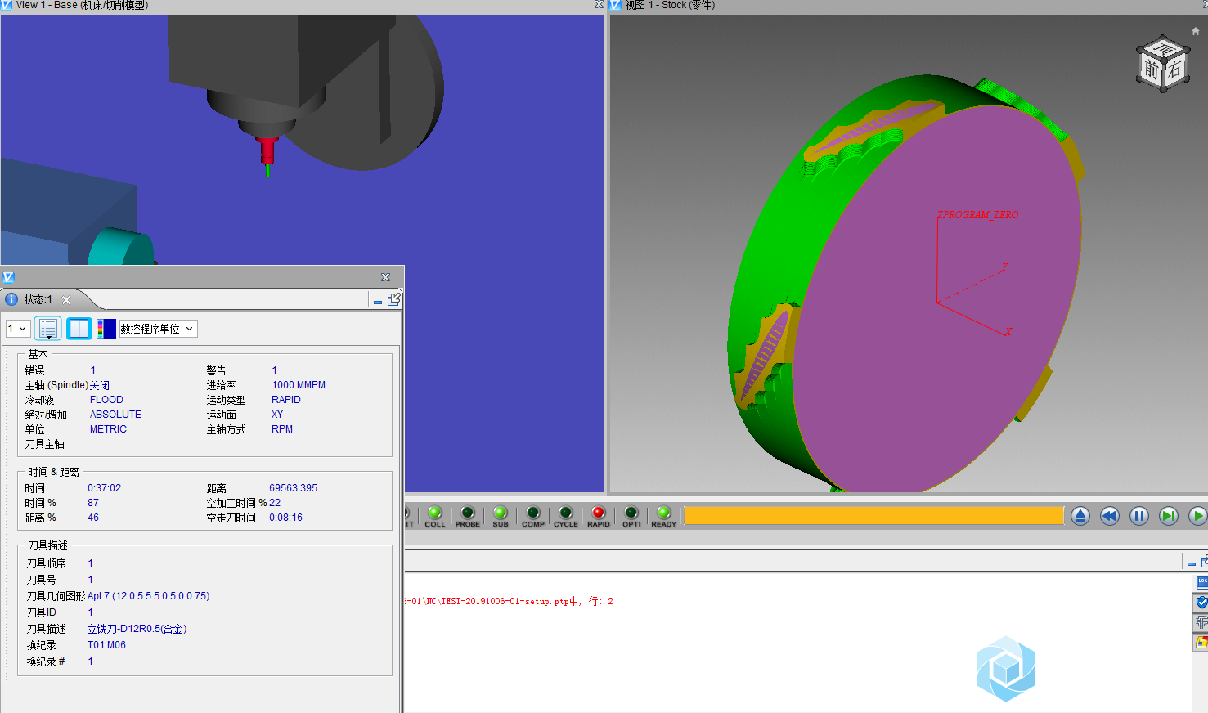Viewport: 1208px width, 713px height.
Task: Click the 0:37:02 time value
Action: 104,488
